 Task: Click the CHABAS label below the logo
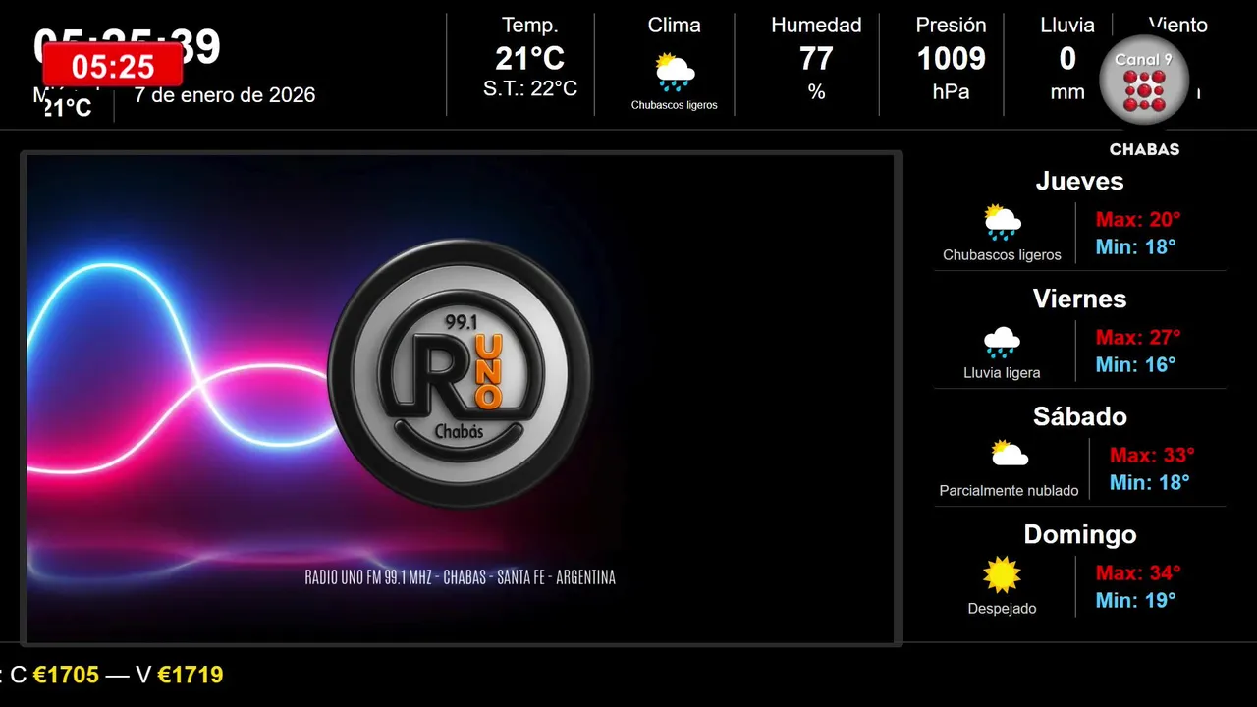[1144, 150]
